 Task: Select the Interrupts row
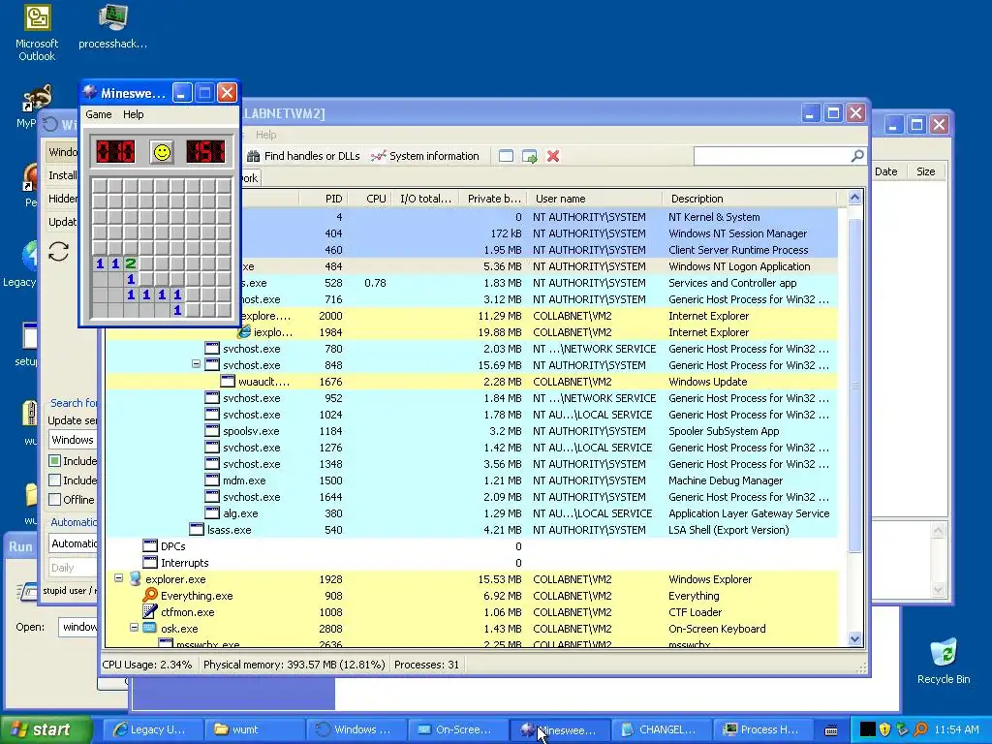pyautogui.click(x=472, y=563)
